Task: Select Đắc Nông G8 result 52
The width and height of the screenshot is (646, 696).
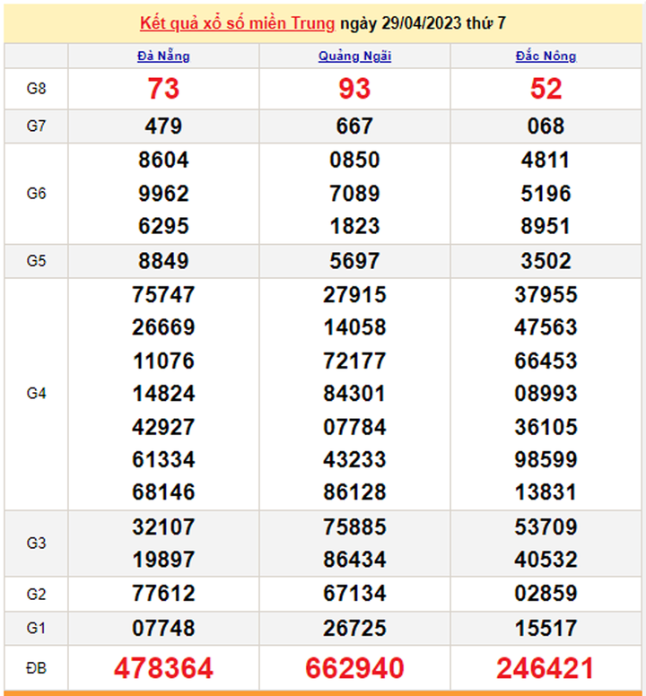Action: pyautogui.click(x=546, y=89)
